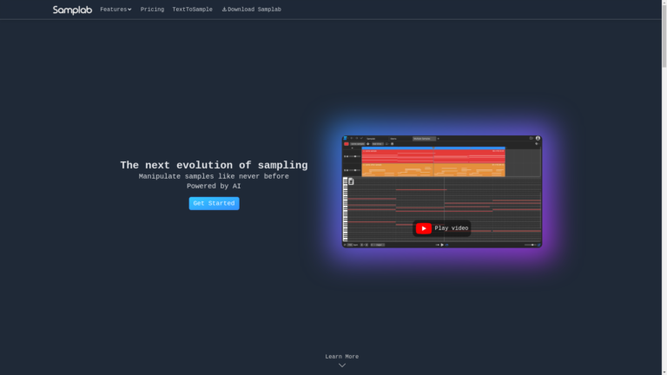667x375 pixels.
Task: Click the Download Samplab link
Action: click(x=254, y=10)
